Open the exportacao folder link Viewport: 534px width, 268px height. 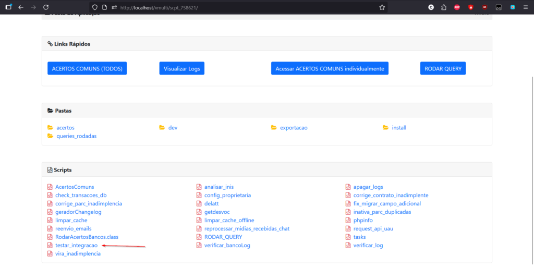[294, 128]
